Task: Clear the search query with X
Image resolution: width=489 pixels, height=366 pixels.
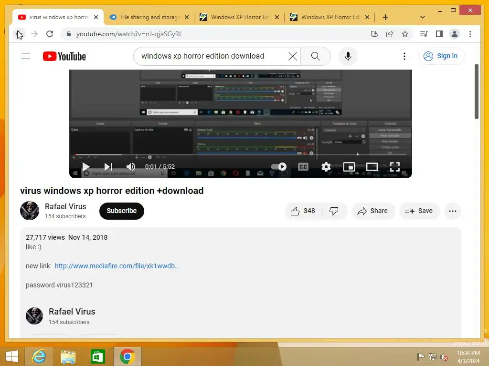Action: coord(293,56)
